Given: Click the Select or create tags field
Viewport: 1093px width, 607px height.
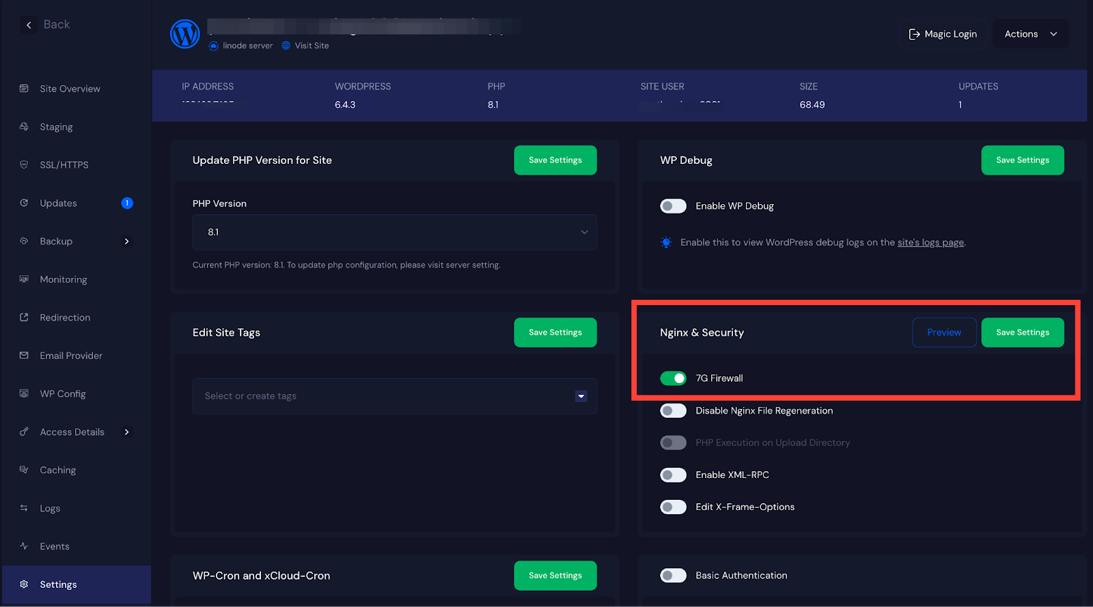Looking at the screenshot, I should point(395,396).
